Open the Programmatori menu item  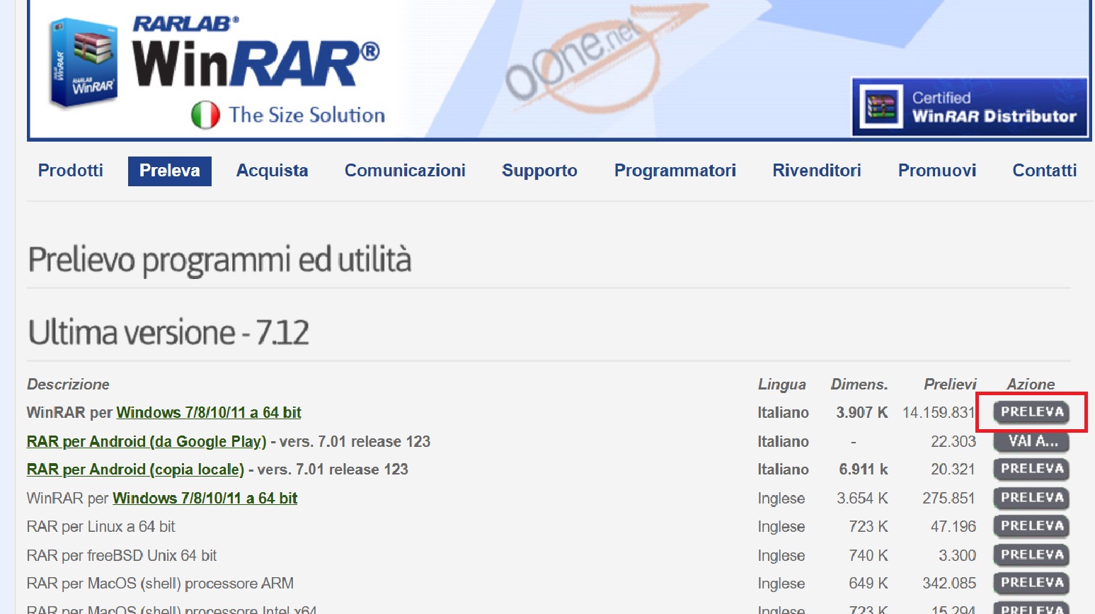(675, 171)
